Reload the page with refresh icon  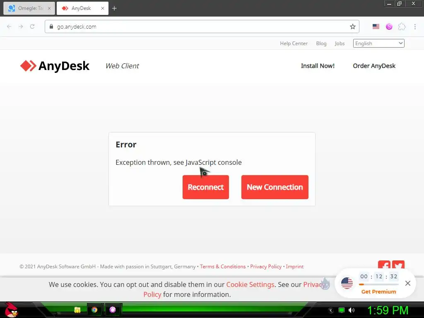tap(32, 26)
